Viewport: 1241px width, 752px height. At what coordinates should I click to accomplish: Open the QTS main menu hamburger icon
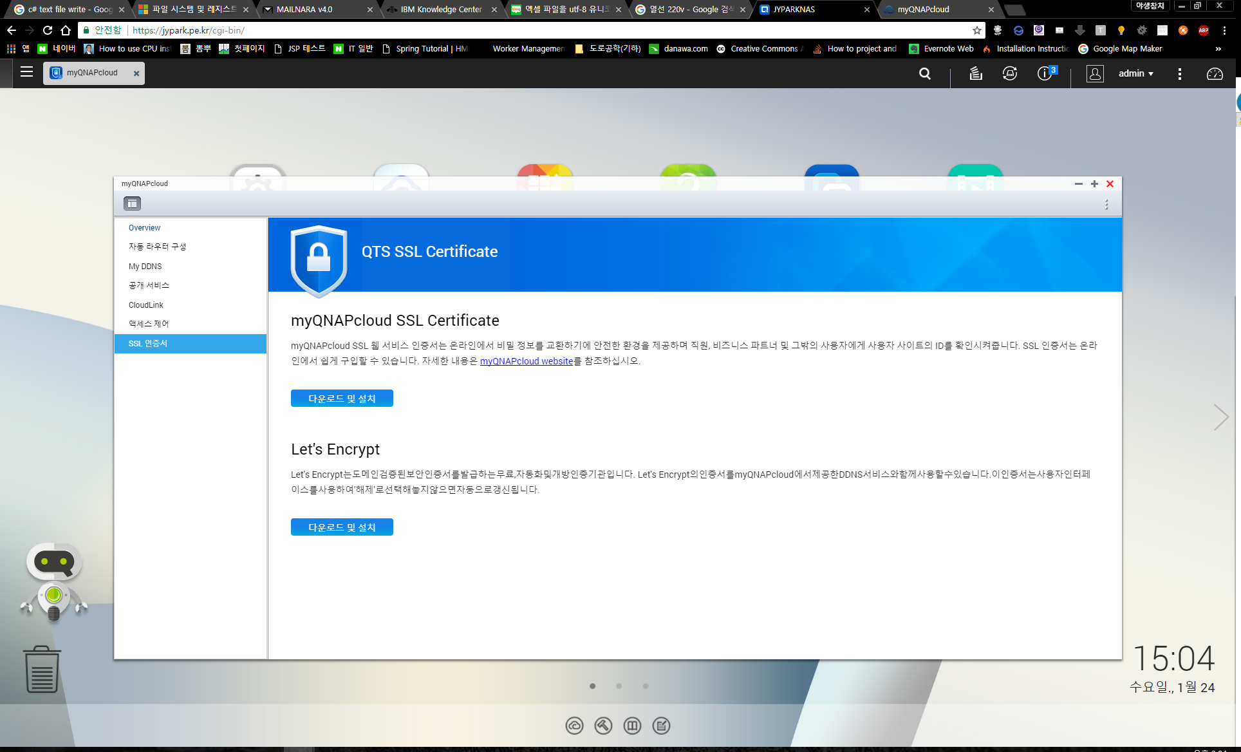(26, 72)
